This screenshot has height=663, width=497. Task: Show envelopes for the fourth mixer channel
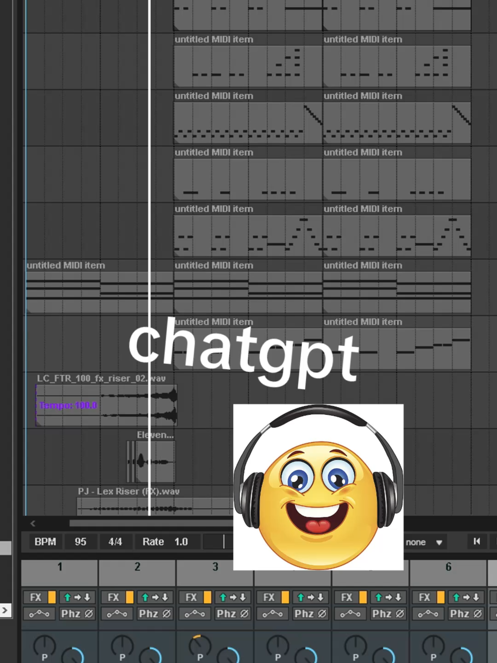point(273,614)
